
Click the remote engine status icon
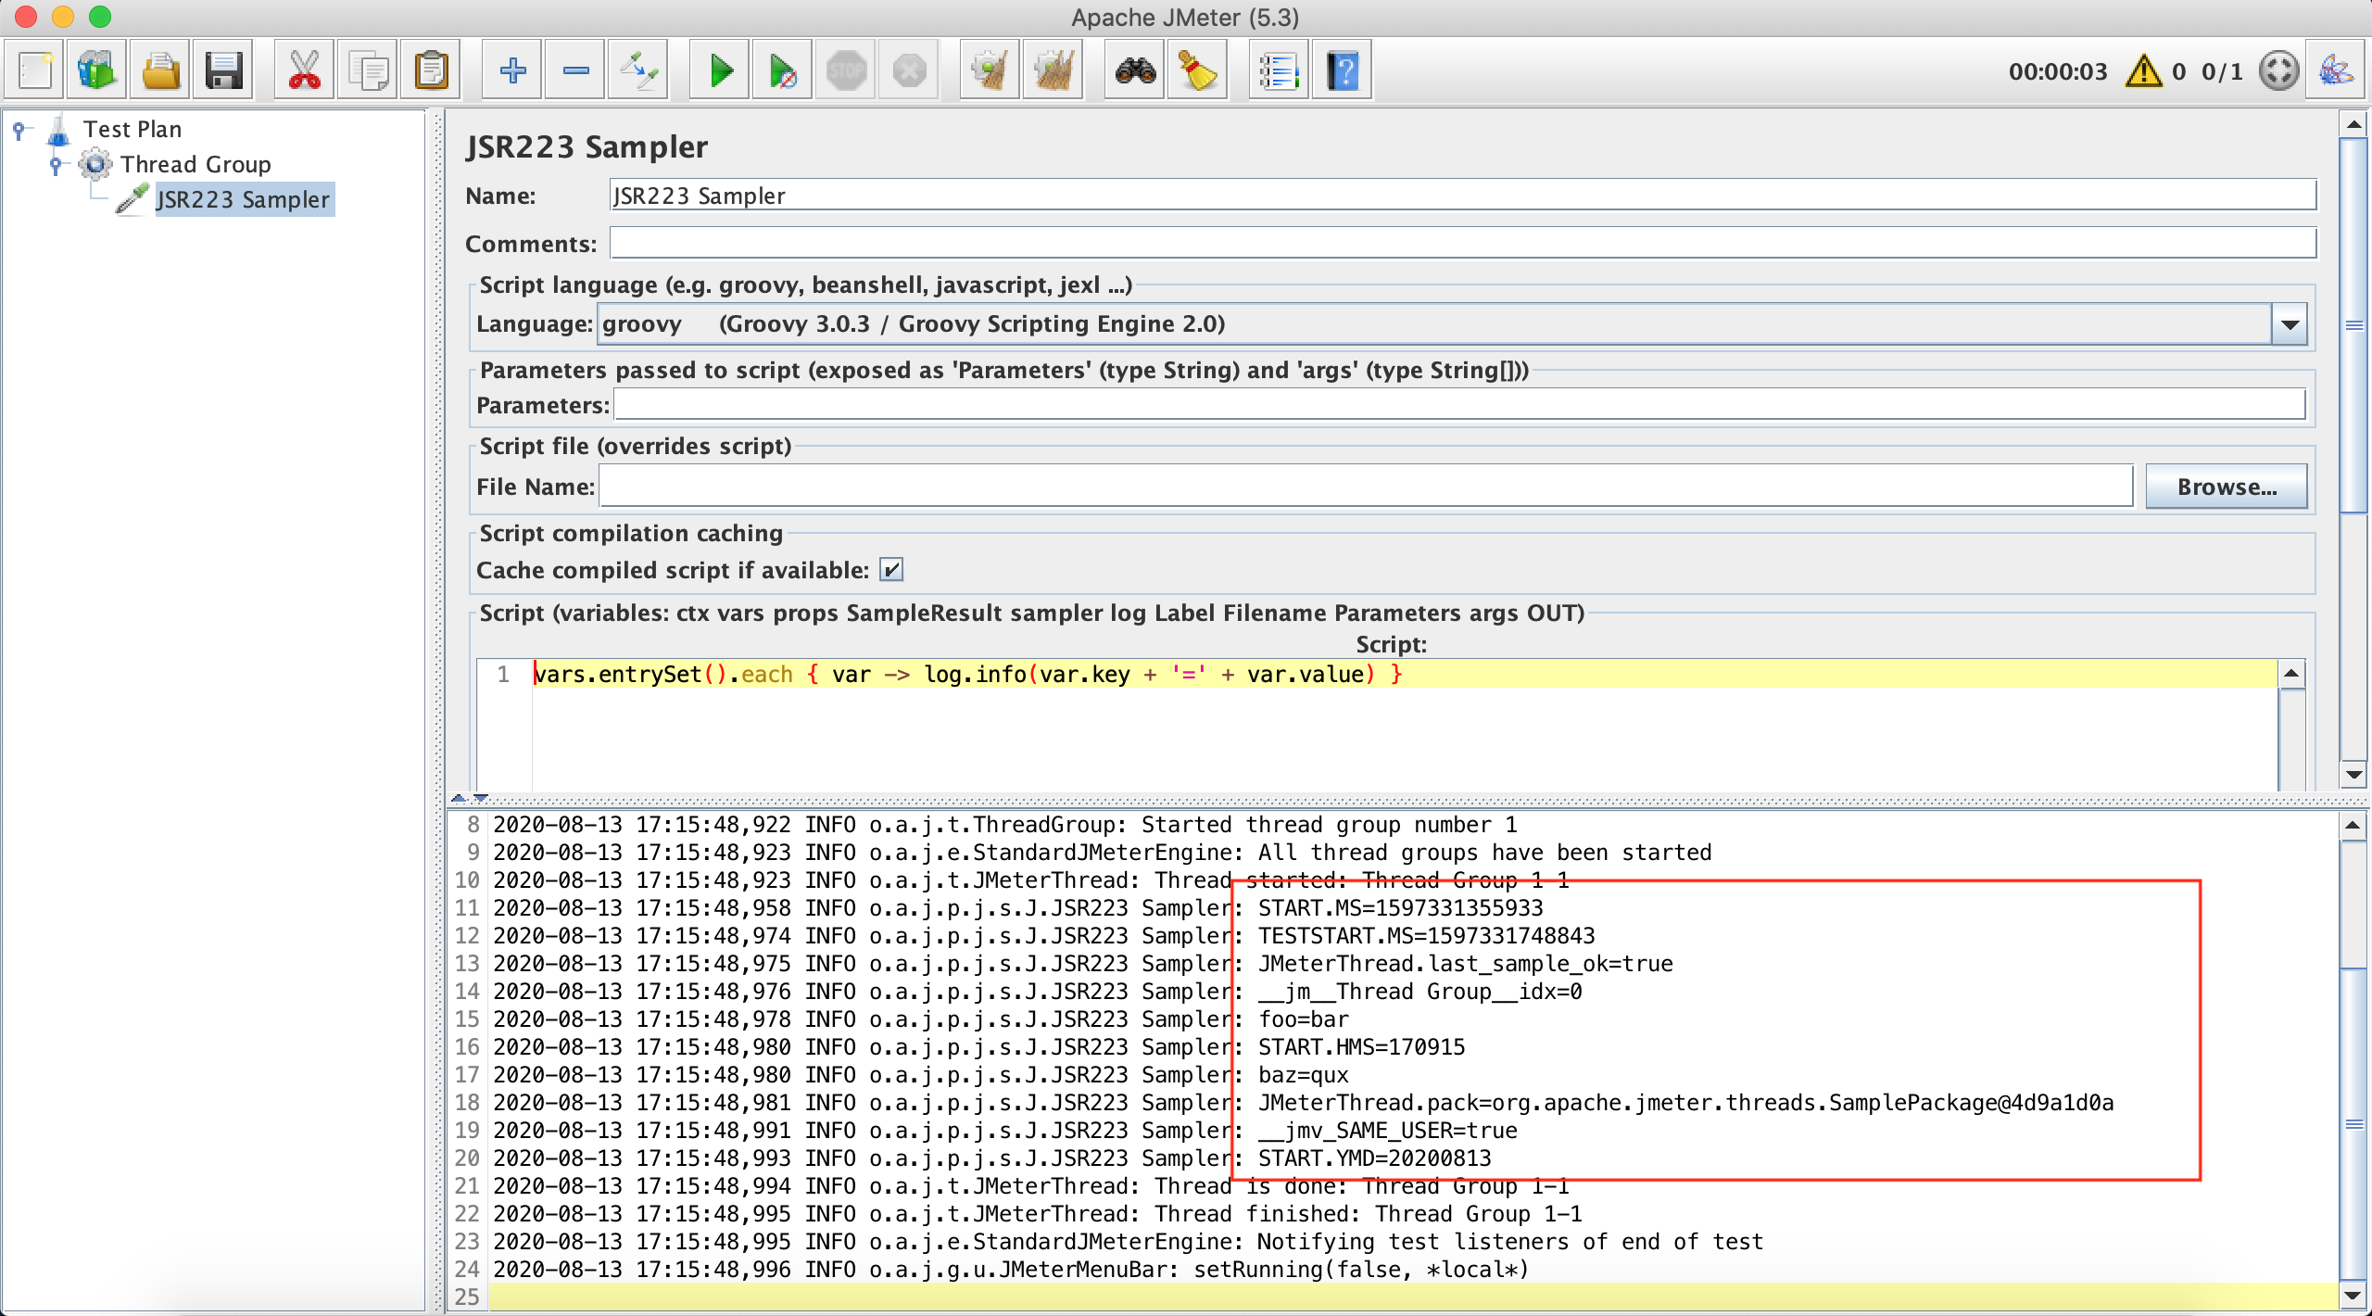pos(2278,70)
